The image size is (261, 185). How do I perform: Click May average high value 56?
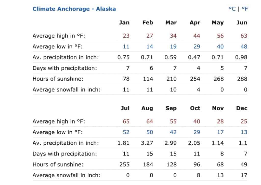(220, 36)
